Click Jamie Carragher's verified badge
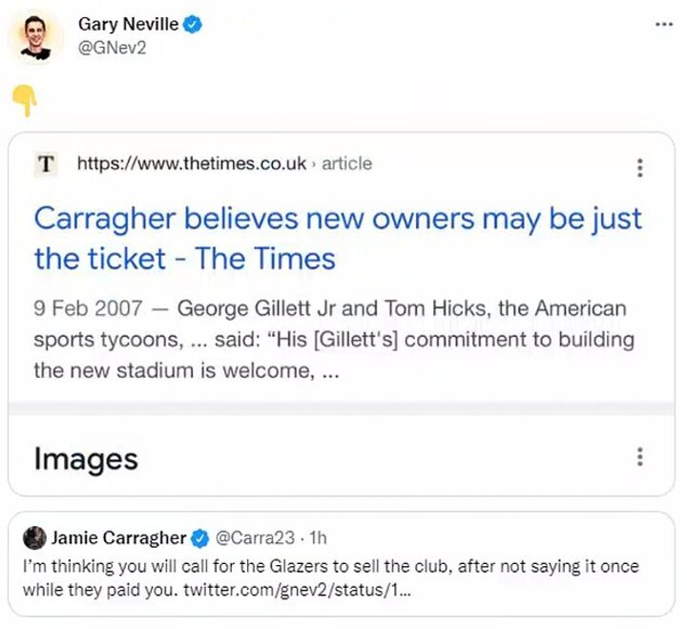 point(201,537)
